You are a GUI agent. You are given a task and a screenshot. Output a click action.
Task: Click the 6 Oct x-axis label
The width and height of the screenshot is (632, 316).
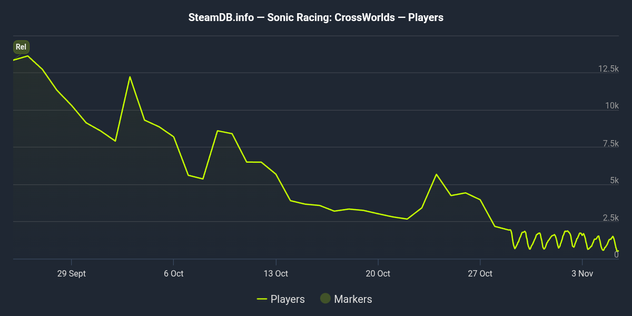pyautogui.click(x=173, y=273)
